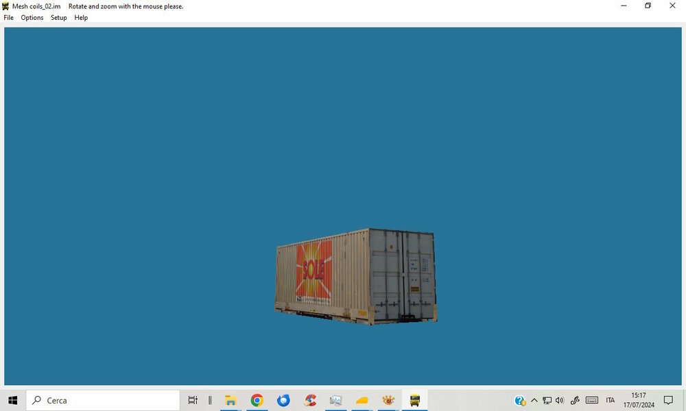Open the File menu
Image resolution: width=686 pixels, height=411 pixels.
point(8,18)
